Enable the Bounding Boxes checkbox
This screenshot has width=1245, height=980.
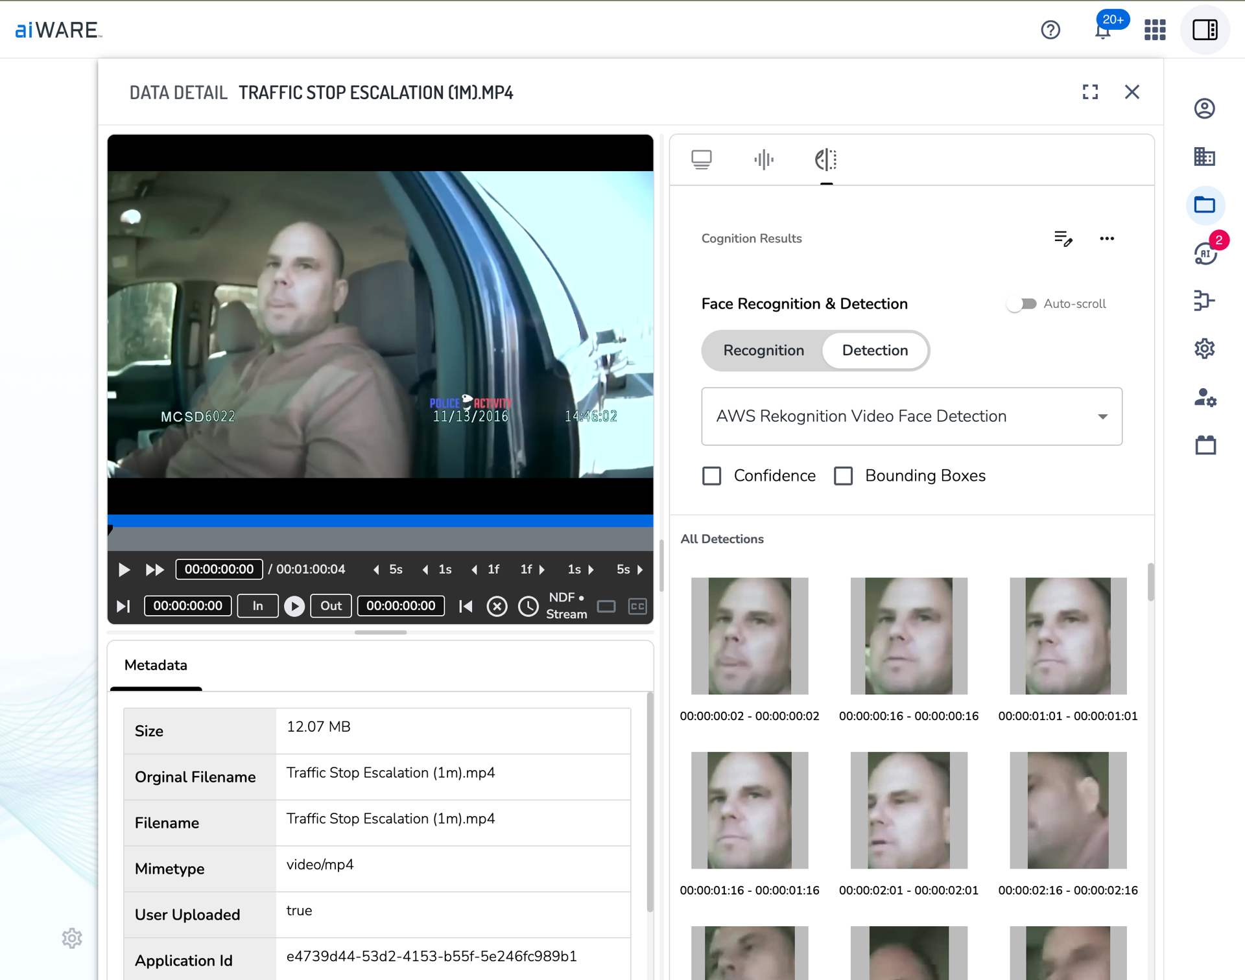pos(843,476)
